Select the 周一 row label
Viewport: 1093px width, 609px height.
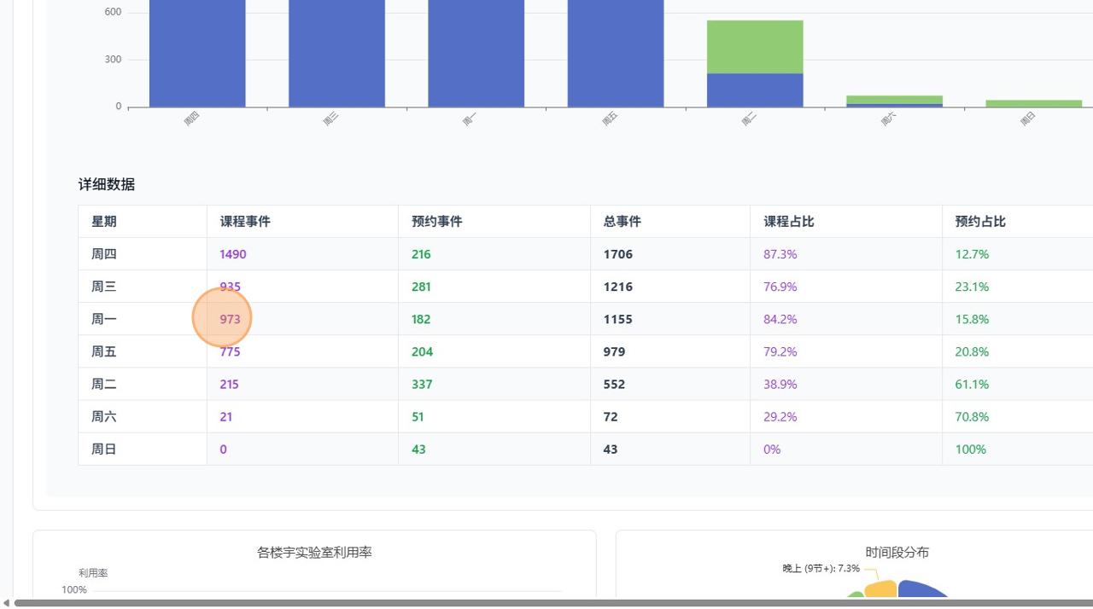coord(104,319)
